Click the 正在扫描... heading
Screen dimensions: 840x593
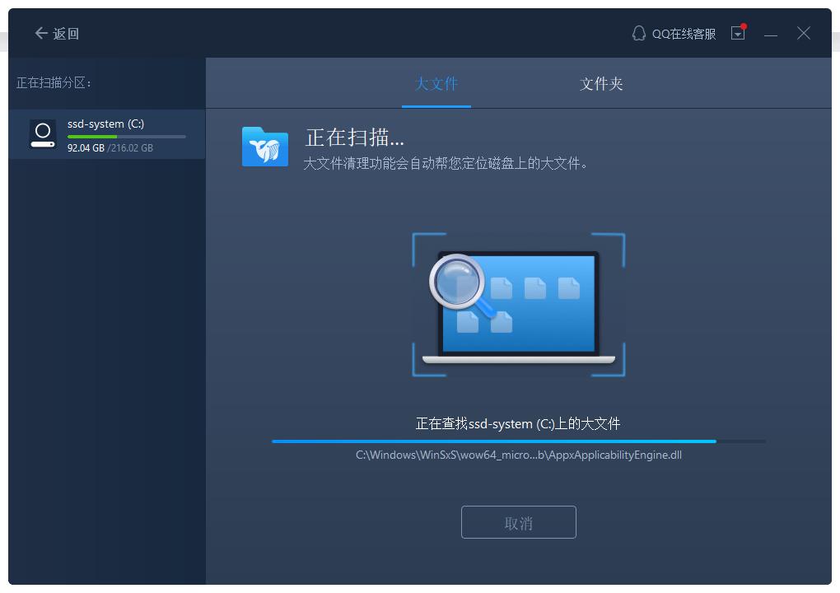(355, 138)
